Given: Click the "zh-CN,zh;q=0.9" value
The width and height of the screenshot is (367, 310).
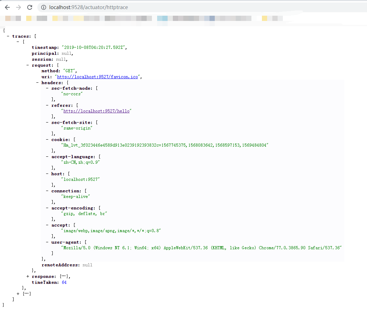Looking at the screenshot, I should click(81, 162).
